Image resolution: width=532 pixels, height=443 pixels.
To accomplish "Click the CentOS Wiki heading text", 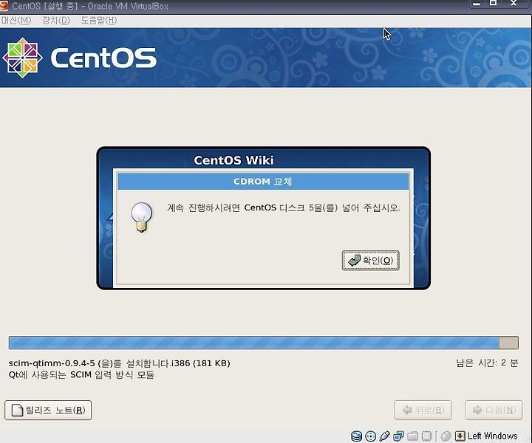I will coord(233,160).
